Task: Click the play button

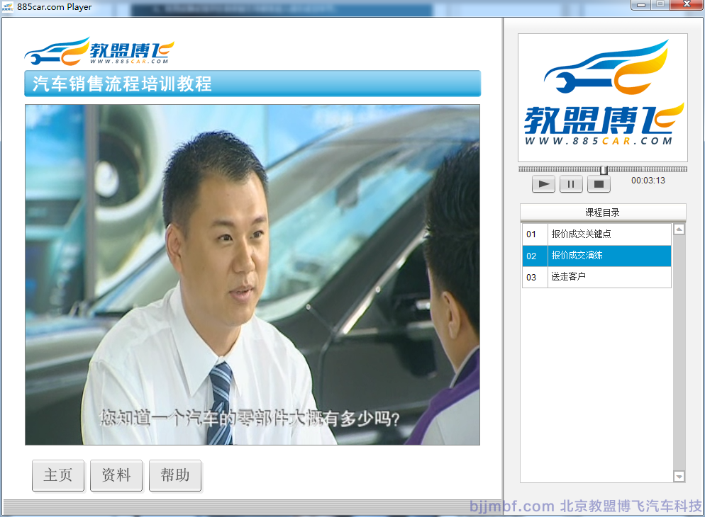Action: pyautogui.click(x=543, y=184)
